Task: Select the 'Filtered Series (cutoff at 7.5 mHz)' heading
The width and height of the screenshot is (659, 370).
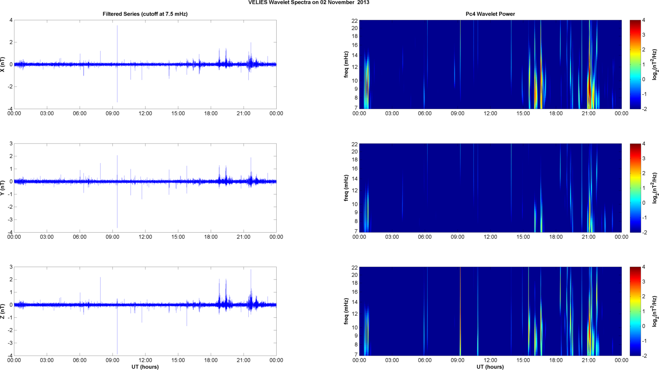Action: click(x=145, y=14)
